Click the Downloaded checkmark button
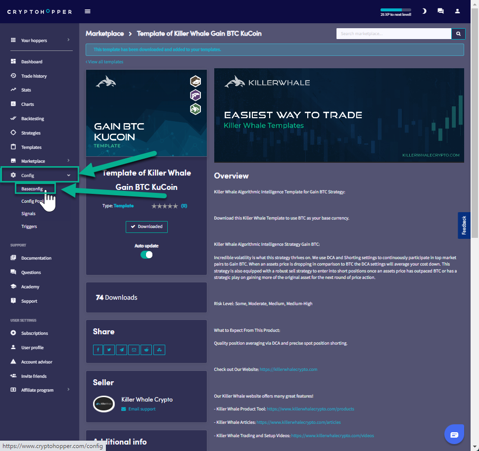 click(146, 226)
